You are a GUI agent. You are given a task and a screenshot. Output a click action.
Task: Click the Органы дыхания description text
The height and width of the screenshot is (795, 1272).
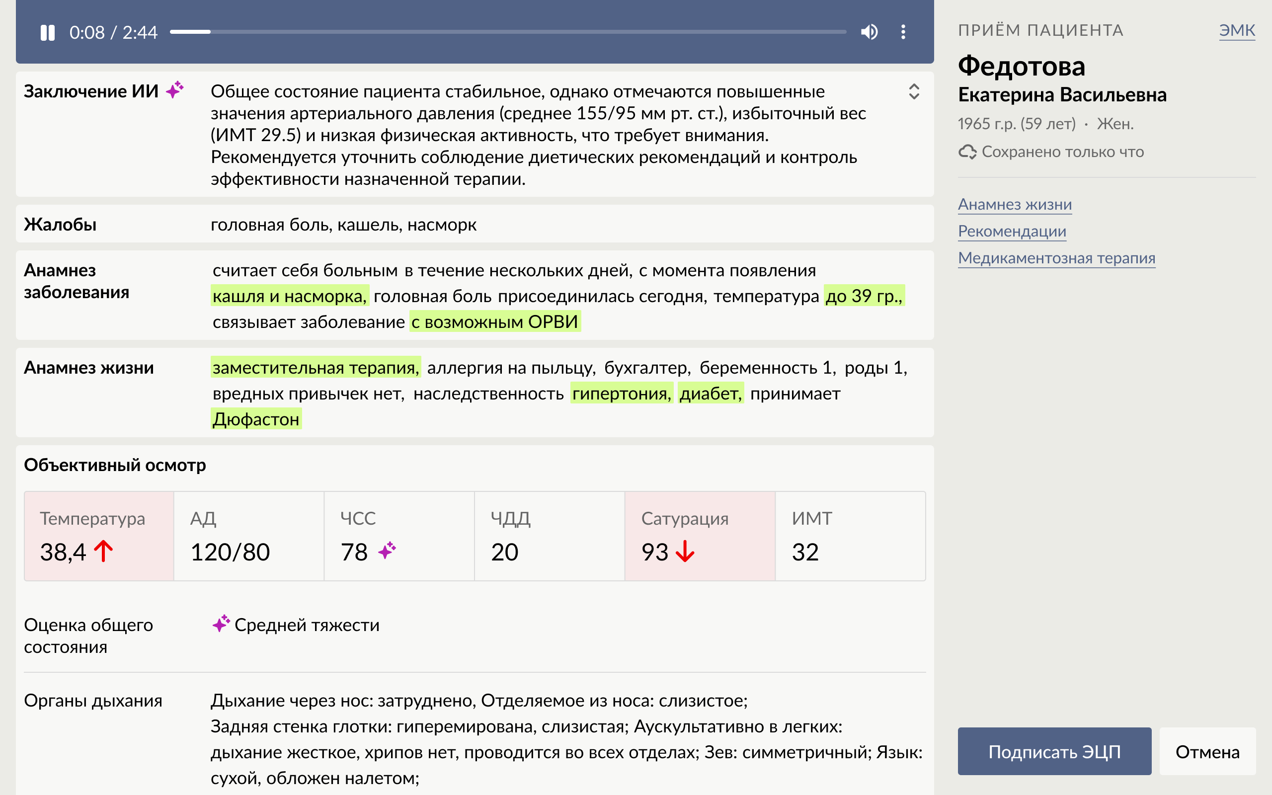tap(566, 739)
